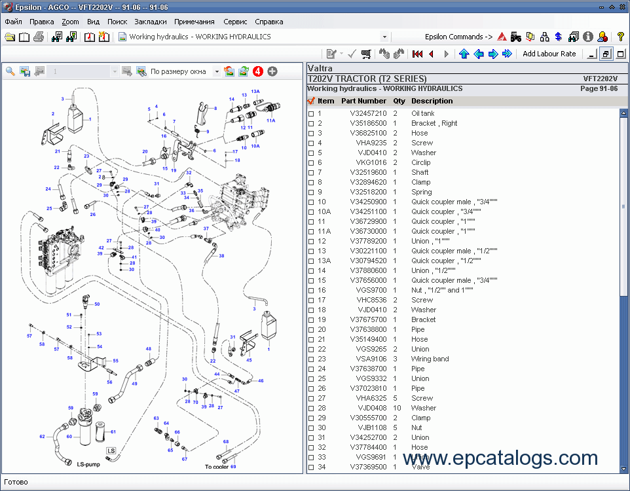
Task: Expand the Working hydraulics page dropdown
Action: tap(384, 37)
